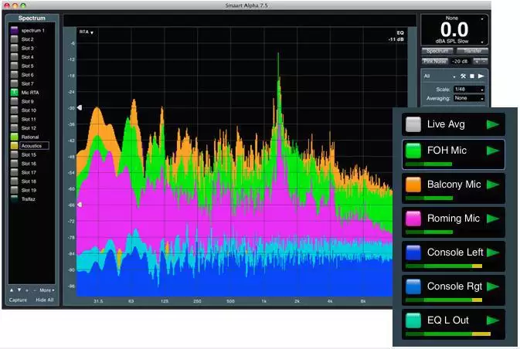Start the FOH Mic measurement arrow
This screenshot has width=520, height=349.
coord(493,151)
